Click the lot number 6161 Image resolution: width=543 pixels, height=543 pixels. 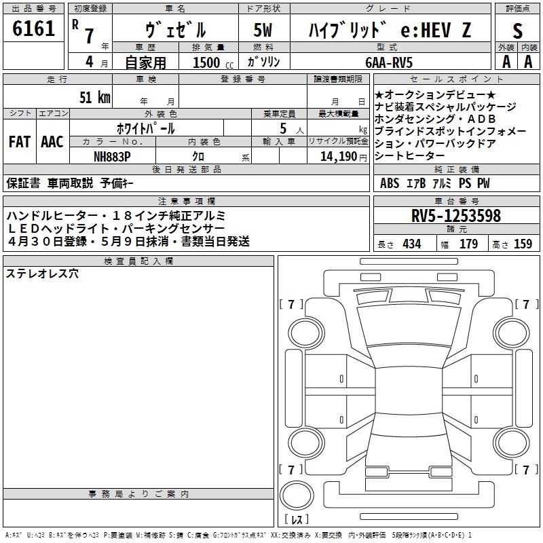pyautogui.click(x=33, y=29)
